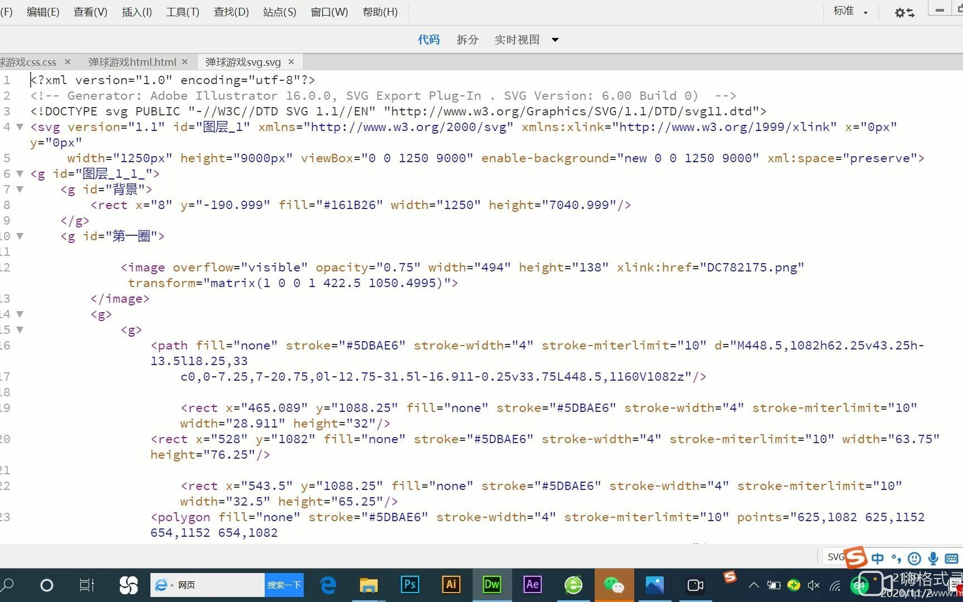Click the orange Sogou icon in system tray
This screenshot has height=602, width=963.
pos(730,577)
